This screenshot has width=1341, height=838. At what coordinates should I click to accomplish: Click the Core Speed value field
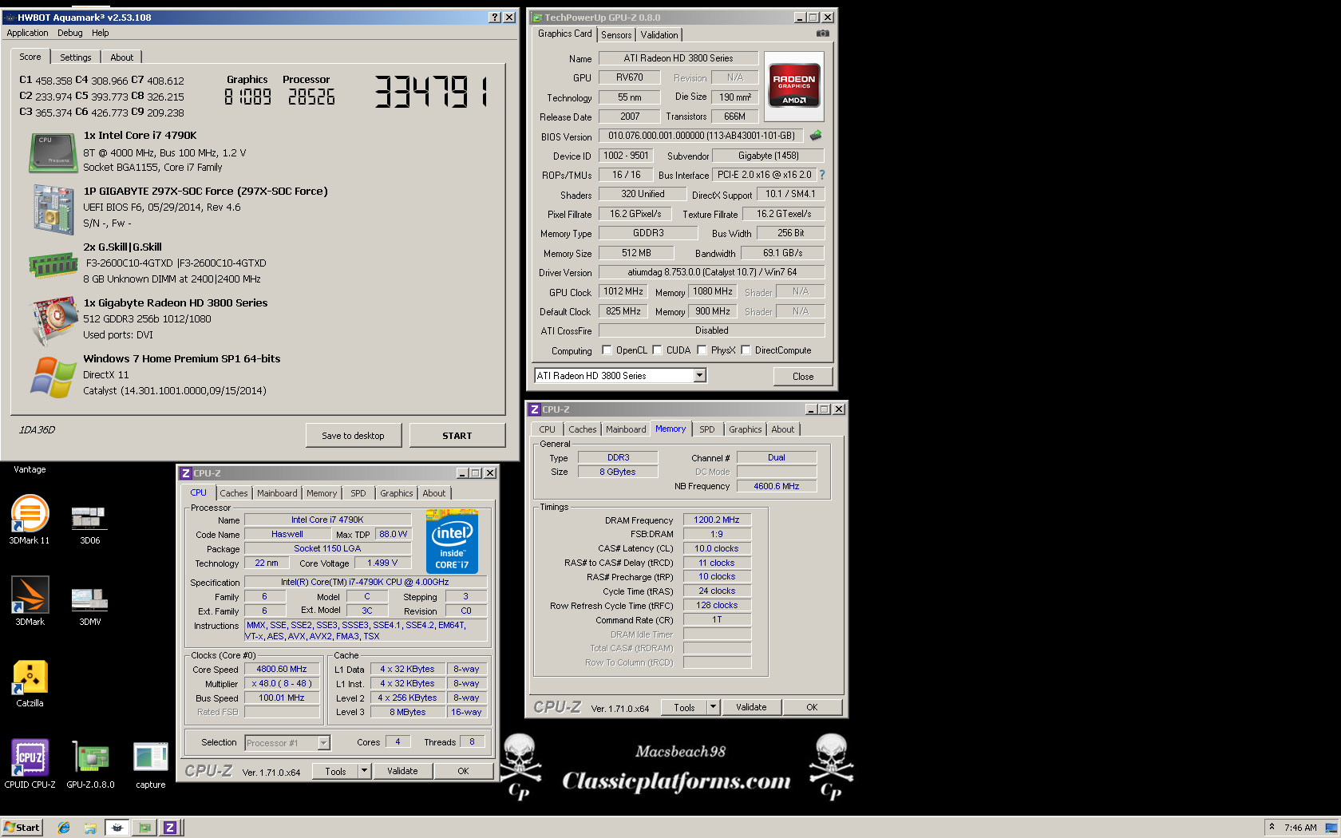[282, 669]
